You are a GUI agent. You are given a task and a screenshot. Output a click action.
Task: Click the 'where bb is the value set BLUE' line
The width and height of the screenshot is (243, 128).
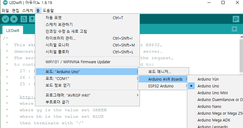[x=62, y=117]
